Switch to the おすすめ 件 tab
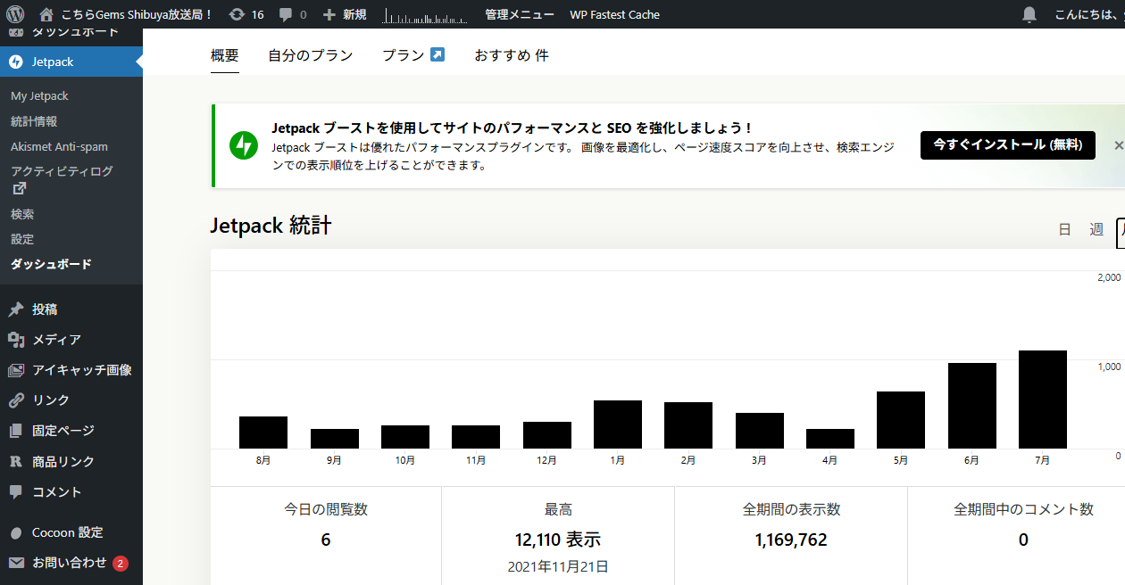 (x=512, y=55)
